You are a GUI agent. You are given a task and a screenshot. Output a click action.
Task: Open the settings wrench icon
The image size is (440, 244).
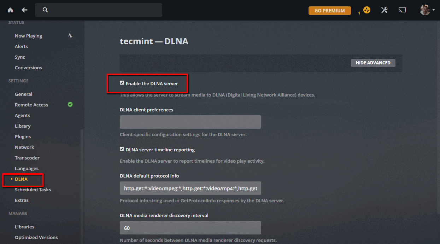[385, 10]
